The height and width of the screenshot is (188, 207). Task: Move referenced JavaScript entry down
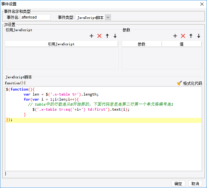[115, 36]
